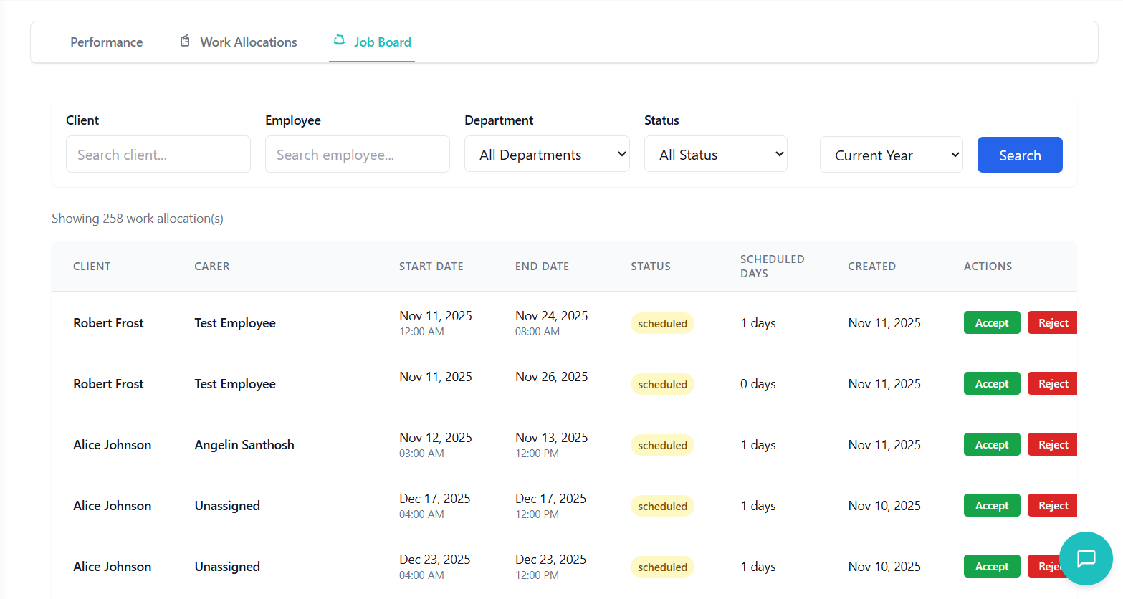Click the Alice Johnson name in third row
Image resolution: width=1123 pixels, height=599 pixels.
112,445
